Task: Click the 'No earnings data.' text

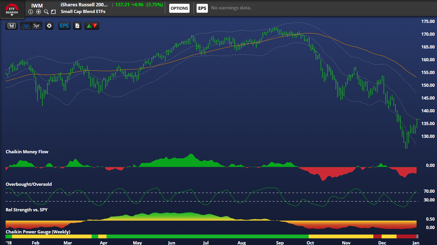Action: pos(231,8)
